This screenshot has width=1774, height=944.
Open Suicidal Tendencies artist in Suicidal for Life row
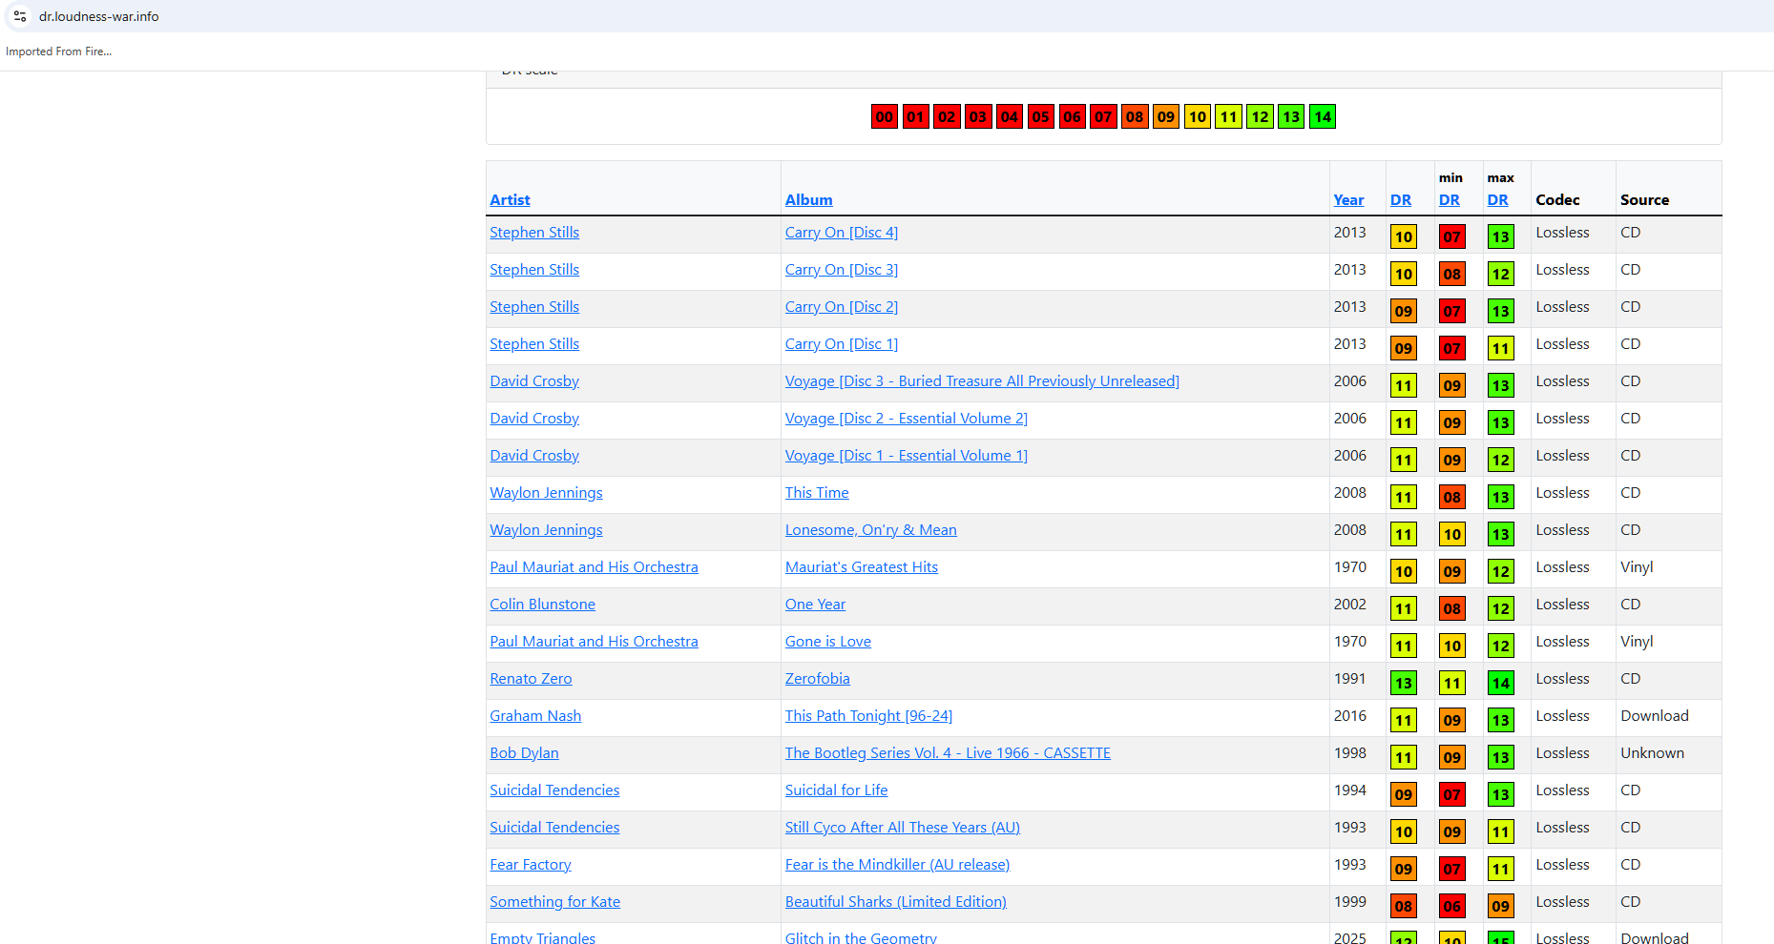(554, 790)
